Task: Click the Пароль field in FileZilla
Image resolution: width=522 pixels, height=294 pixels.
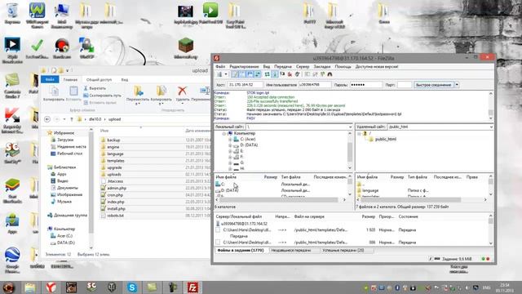Action: 365,85
